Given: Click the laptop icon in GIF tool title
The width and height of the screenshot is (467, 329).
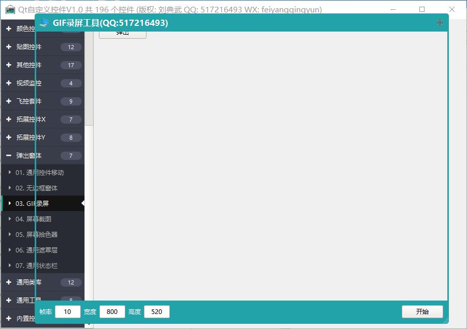Looking at the screenshot, I should (44, 23).
